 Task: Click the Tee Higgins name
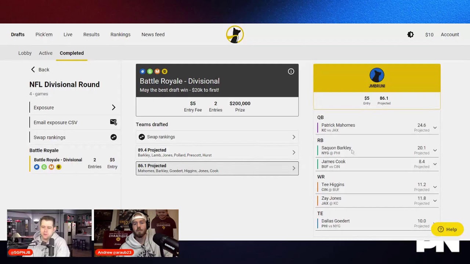(x=333, y=184)
